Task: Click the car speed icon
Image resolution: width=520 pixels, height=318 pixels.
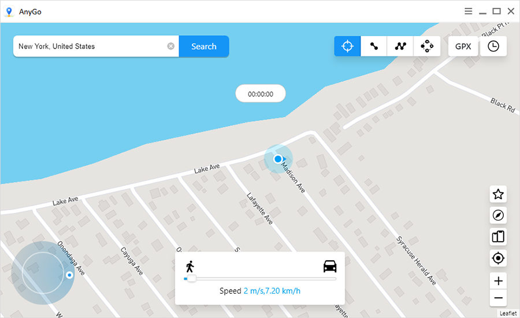Action: point(330,266)
